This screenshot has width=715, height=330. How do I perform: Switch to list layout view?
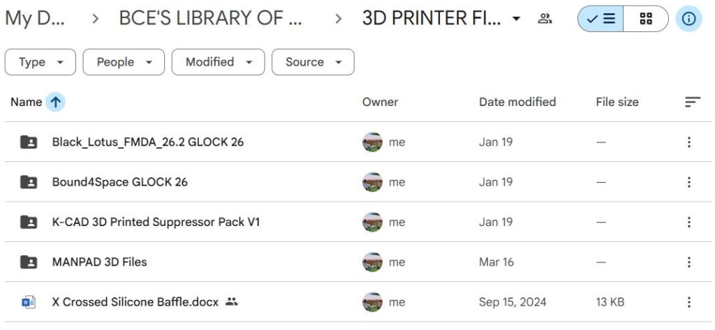[x=600, y=19]
